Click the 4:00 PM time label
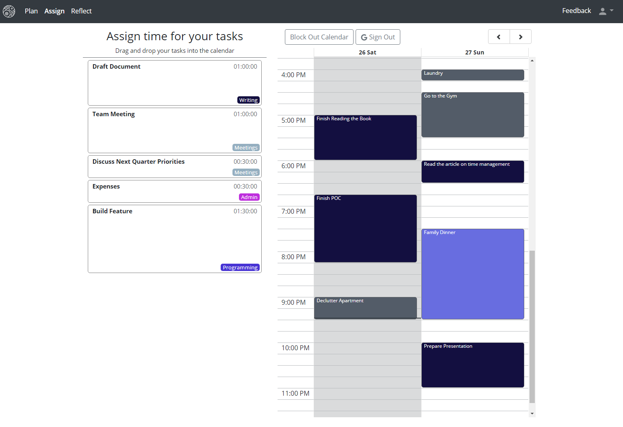The image size is (623, 427). click(293, 75)
